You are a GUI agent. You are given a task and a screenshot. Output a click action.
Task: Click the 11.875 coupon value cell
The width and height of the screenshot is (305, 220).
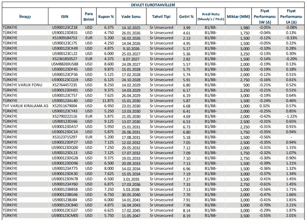(x=106, y=101)
